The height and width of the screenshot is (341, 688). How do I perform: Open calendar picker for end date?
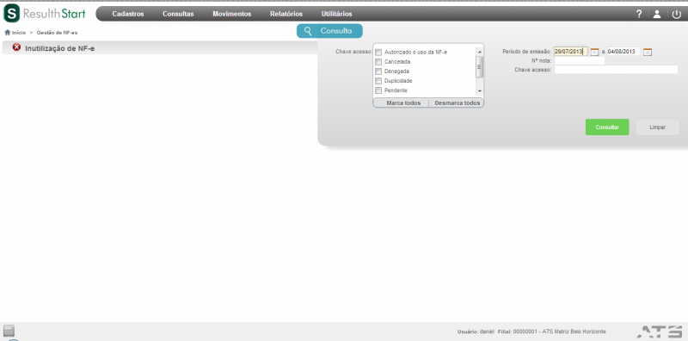(x=648, y=52)
